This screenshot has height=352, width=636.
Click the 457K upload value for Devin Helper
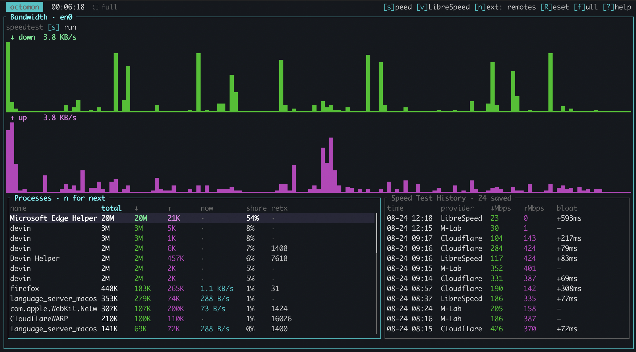(176, 259)
